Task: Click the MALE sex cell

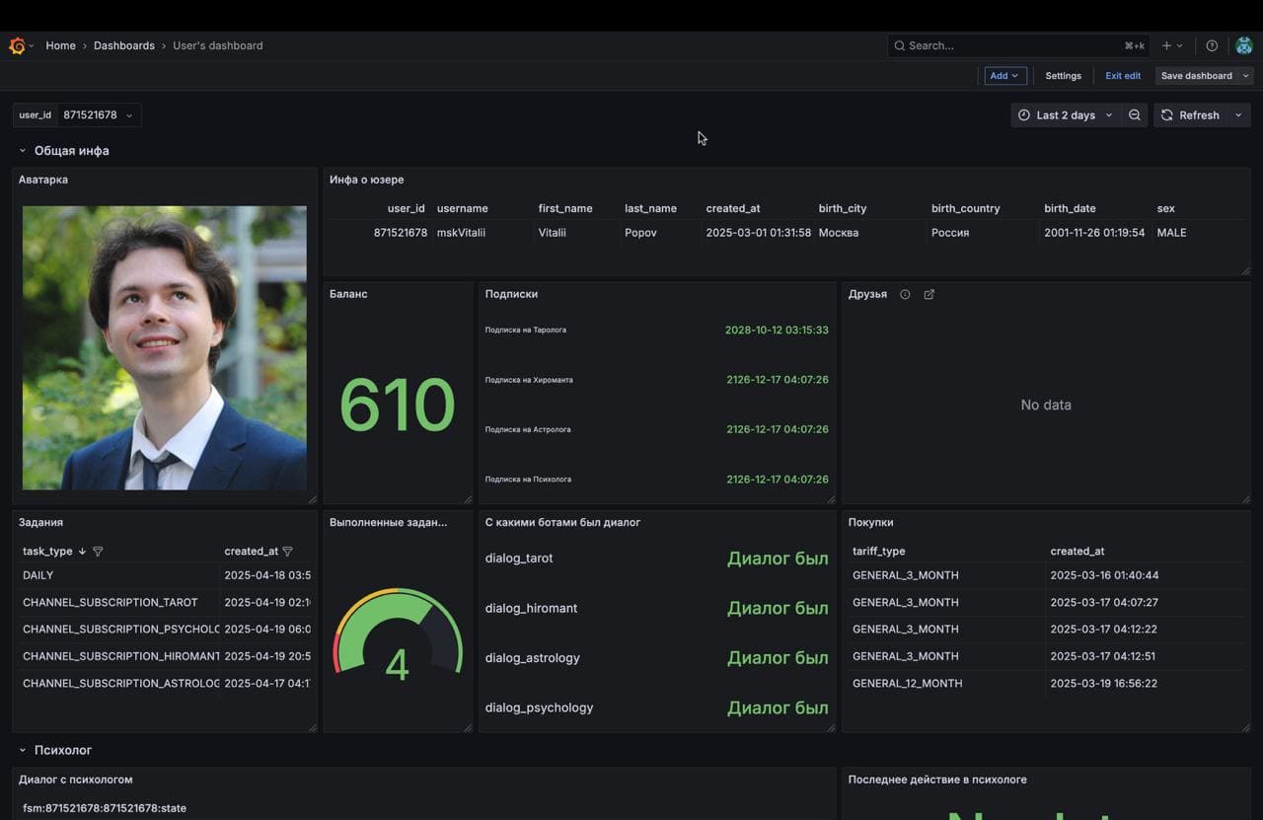Action: [1172, 233]
